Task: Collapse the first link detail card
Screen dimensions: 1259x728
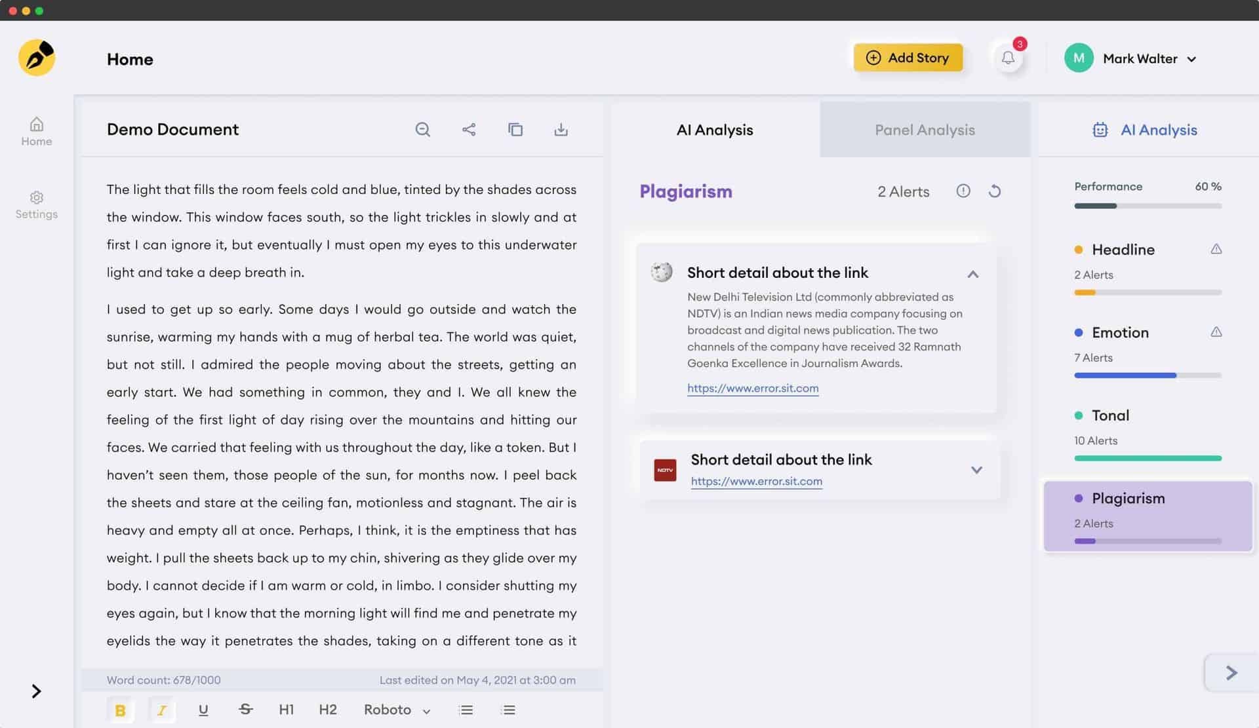Action: (973, 274)
